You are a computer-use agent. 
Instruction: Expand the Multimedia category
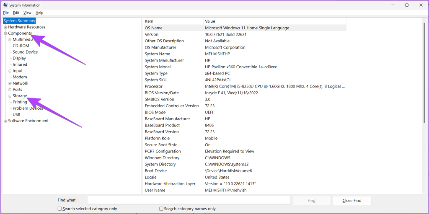(x=10, y=40)
